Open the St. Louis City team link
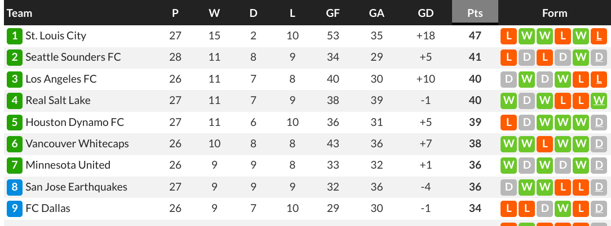This screenshot has width=611, height=226. click(56, 36)
